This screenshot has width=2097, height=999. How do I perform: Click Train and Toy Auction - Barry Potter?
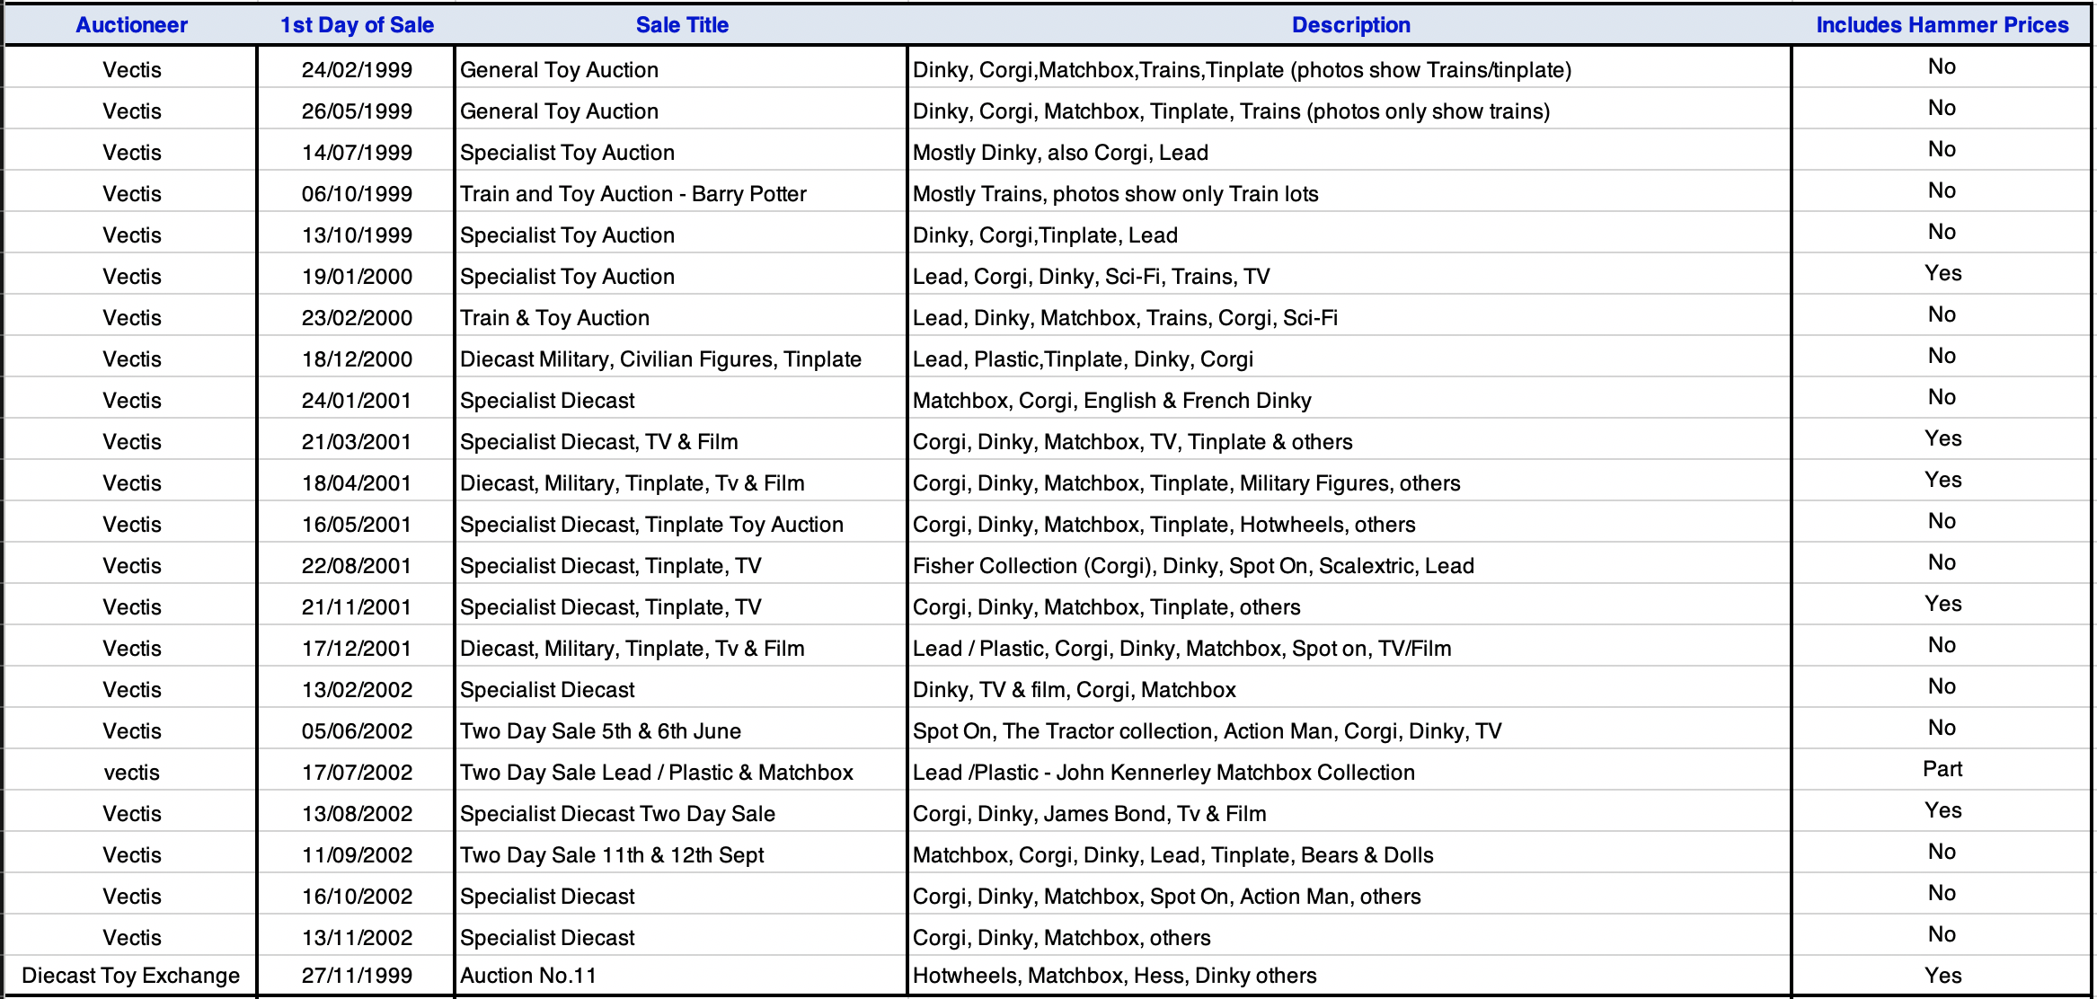coord(633,194)
